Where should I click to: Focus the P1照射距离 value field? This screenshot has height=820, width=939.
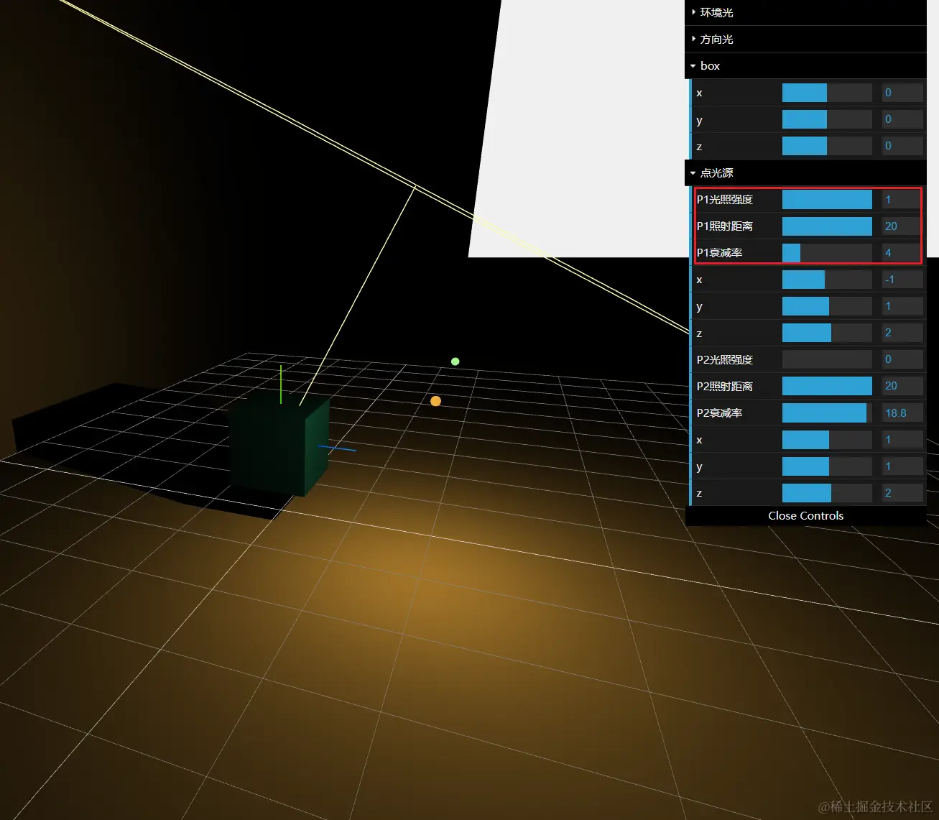[x=901, y=226]
